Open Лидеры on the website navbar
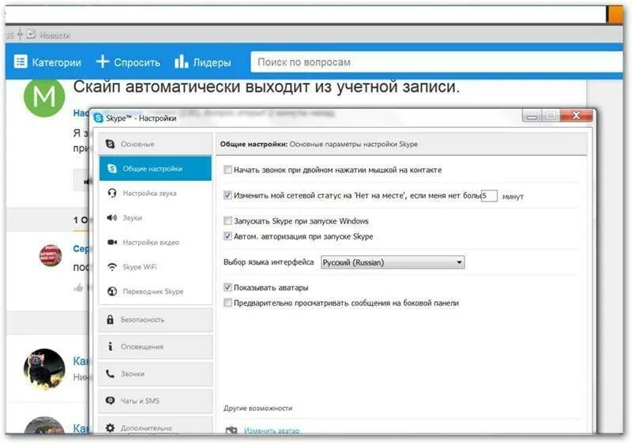Screen dimensions: 632x444 click(x=203, y=62)
